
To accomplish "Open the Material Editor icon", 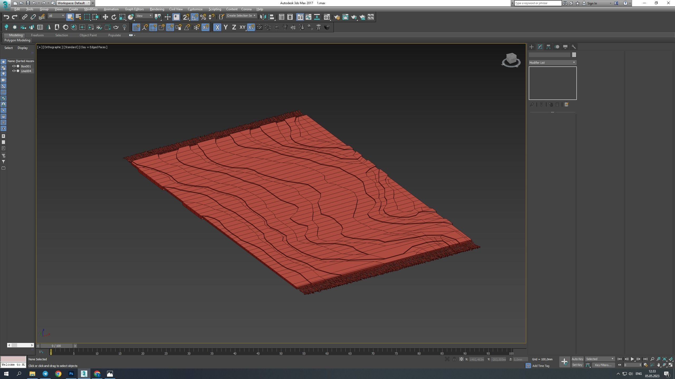I will coord(327,17).
